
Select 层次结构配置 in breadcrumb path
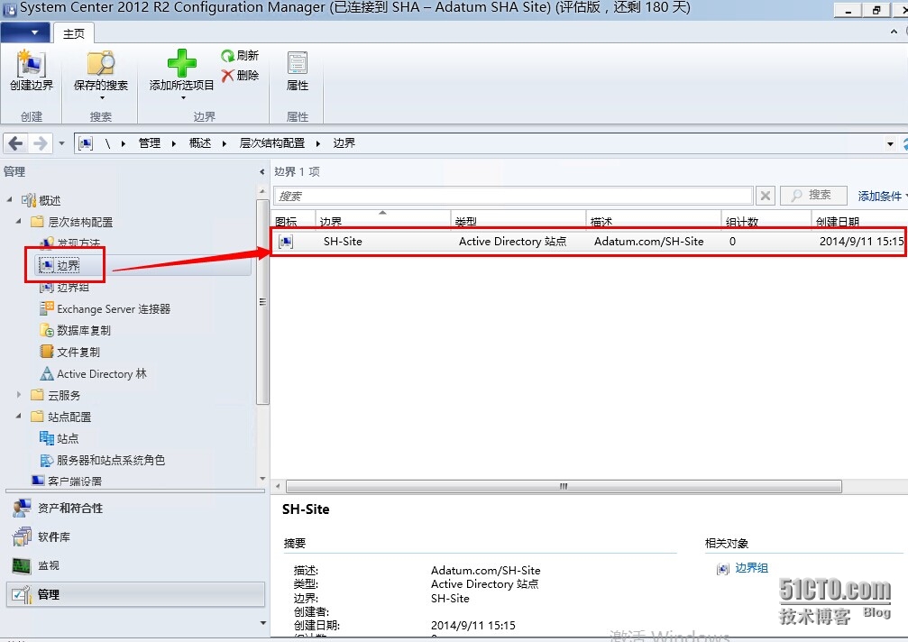tap(272, 143)
